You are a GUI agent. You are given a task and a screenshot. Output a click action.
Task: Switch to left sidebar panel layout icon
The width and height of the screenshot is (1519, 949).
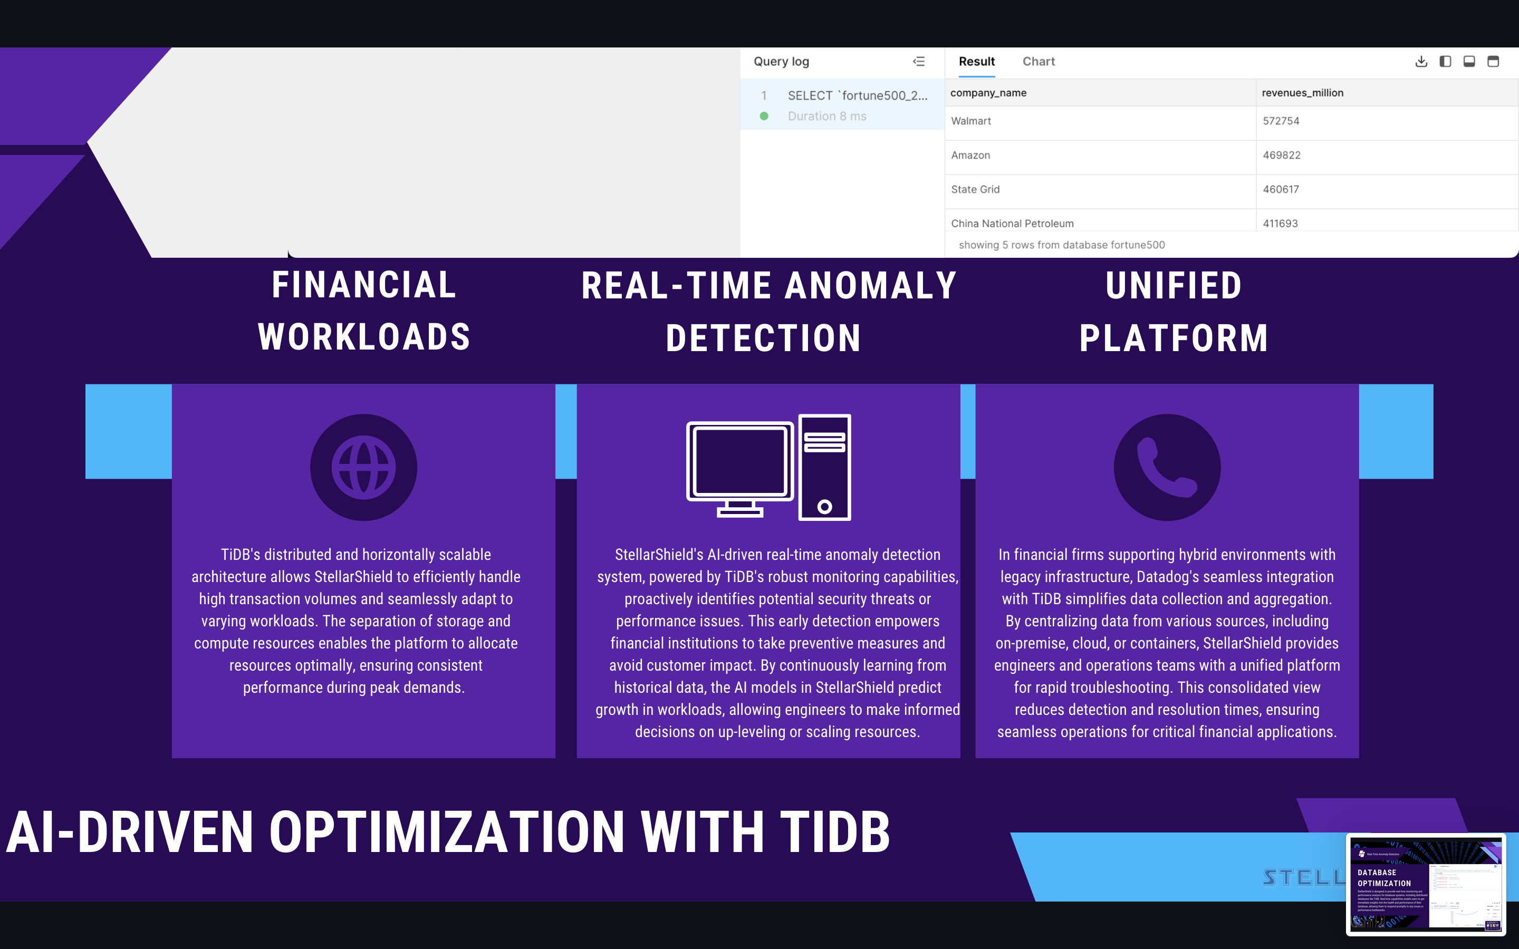pos(1445,62)
